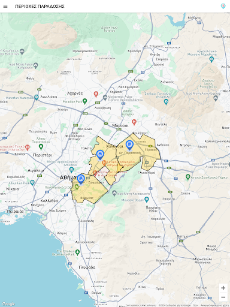Viewport: 230px width, 307px height.
Task: Click Ιερά Μονή Καισαριανής pin
Action: (x=114, y=193)
